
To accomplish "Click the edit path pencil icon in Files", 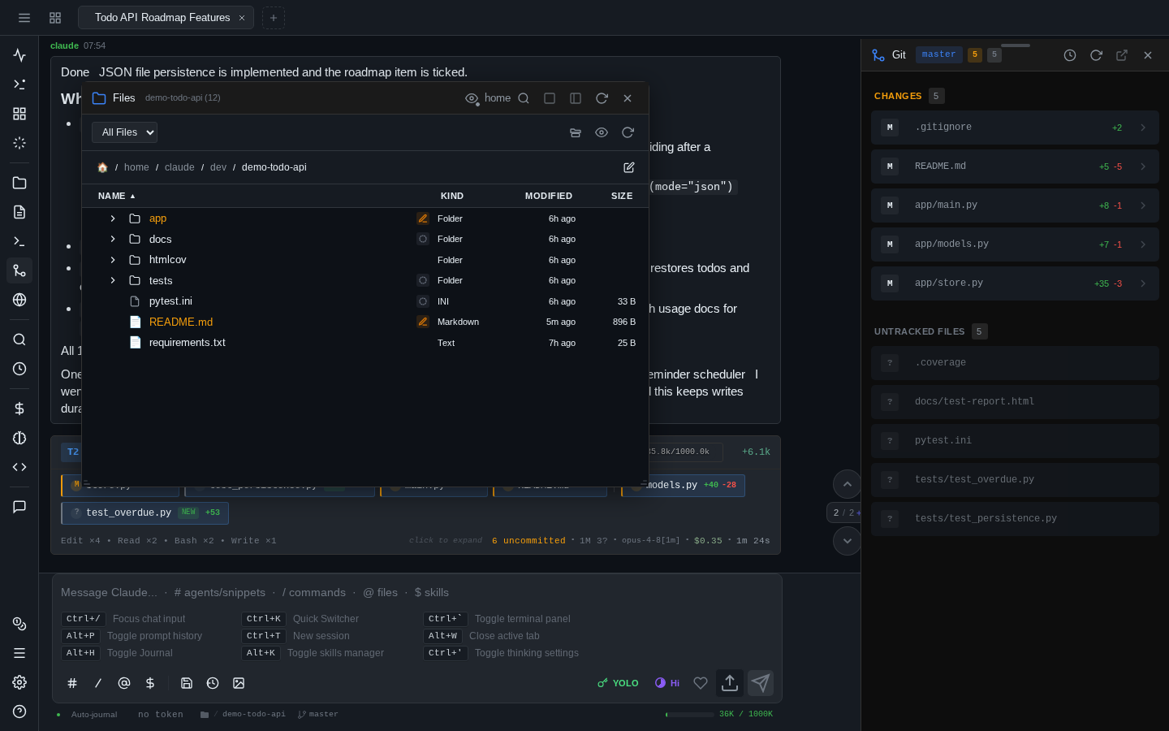I will [629, 167].
